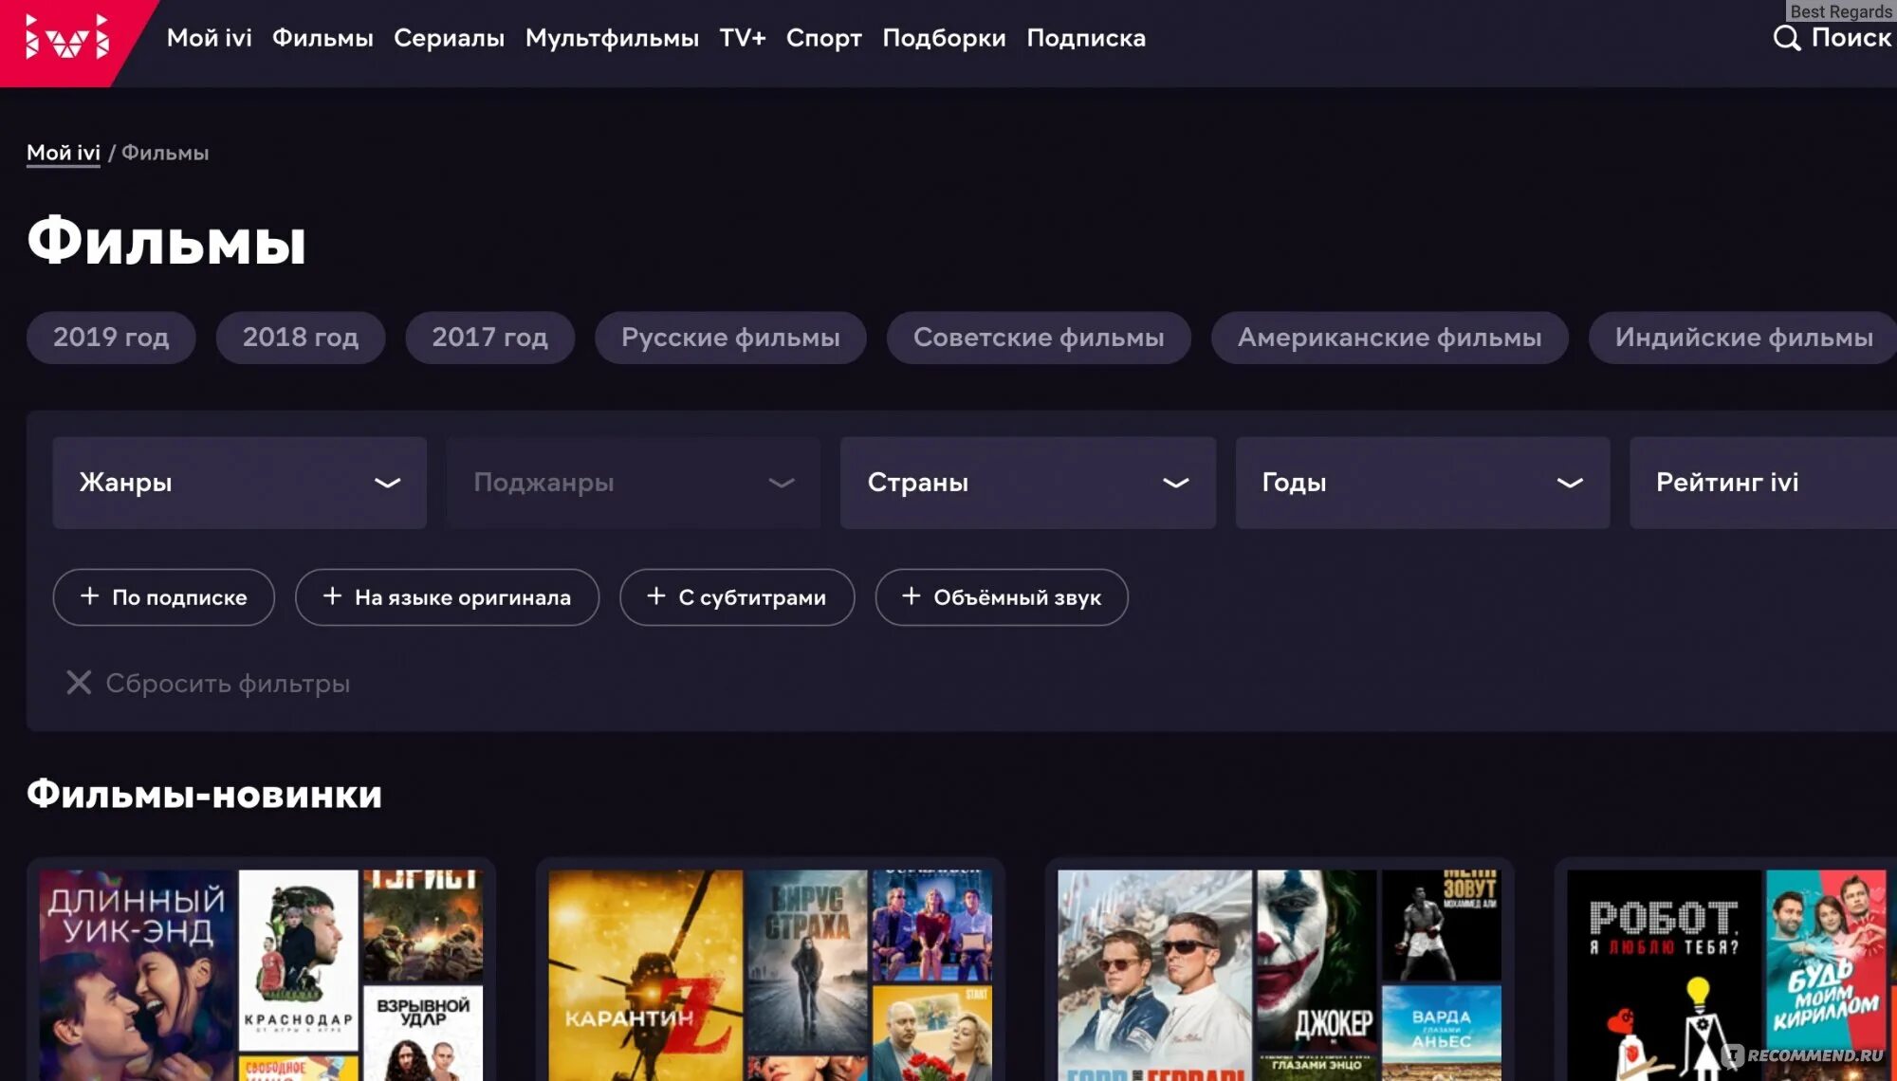
Task: Open the Спорт menu item
Action: pyautogui.click(x=823, y=38)
